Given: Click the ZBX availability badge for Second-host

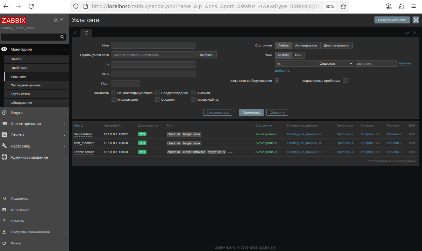Looking at the screenshot, I should (x=142, y=134).
